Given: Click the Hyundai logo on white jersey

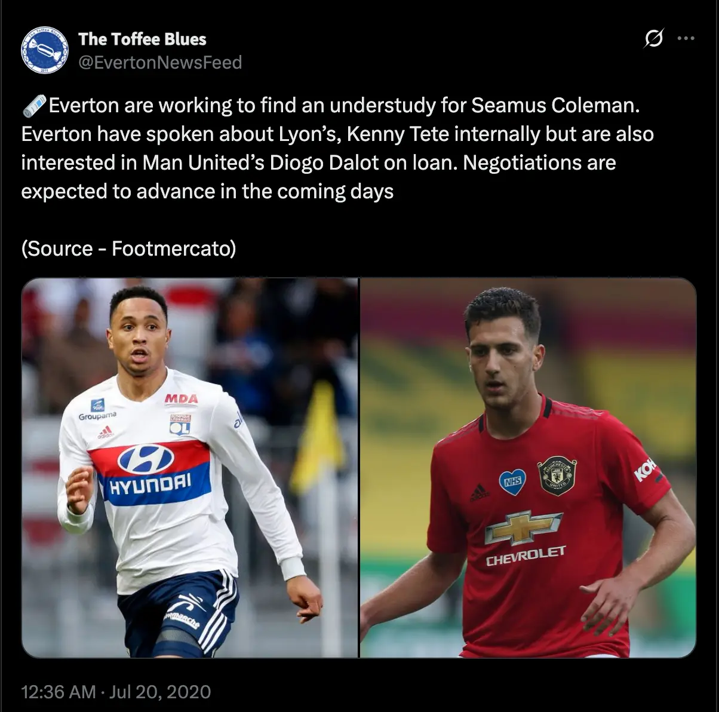Looking at the screenshot, I should 147,459.
